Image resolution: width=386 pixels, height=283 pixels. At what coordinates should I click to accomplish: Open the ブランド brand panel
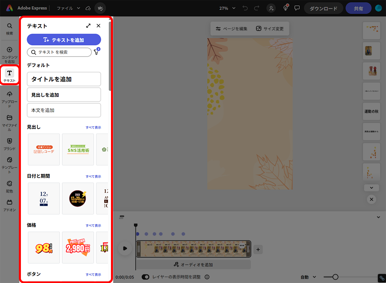coord(10,144)
